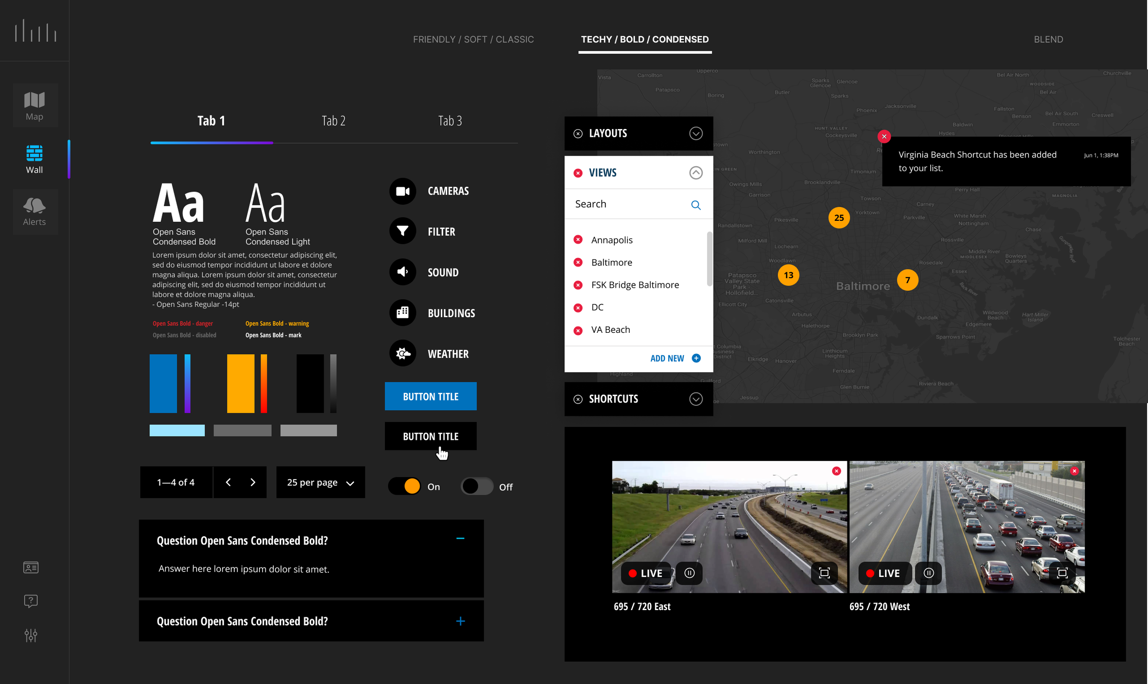Open the sliders settings icon in sidebar
The image size is (1148, 684).
(x=31, y=635)
